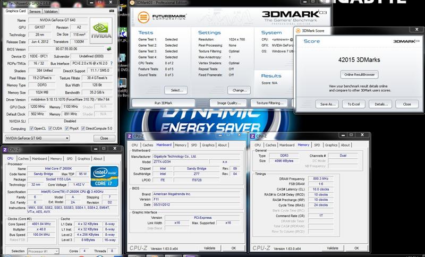Image resolution: width=425 pixels, height=257 pixels.
Task: Click the Texture Filtering... button
Action: (270, 103)
